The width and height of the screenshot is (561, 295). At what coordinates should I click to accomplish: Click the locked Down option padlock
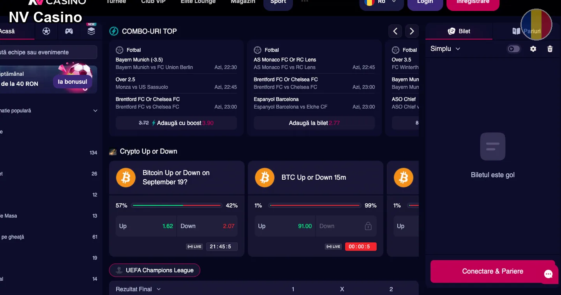coord(368,226)
